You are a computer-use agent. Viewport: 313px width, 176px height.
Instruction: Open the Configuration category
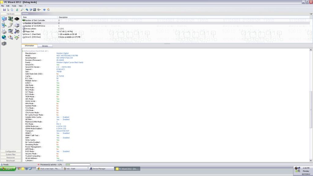pyautogui.click(x=11, y=152)
